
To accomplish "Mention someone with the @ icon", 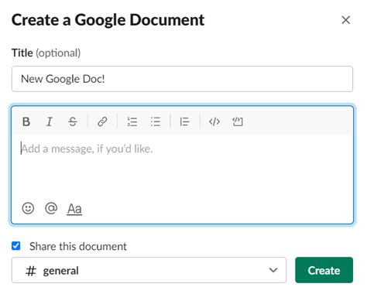I will pyautogui.click(x=51, y=208).
